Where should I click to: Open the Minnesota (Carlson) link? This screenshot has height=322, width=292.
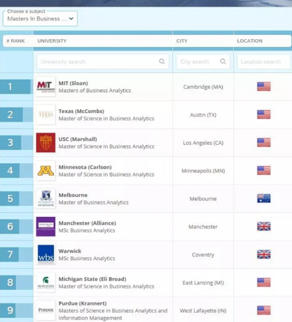click(85, 167)
